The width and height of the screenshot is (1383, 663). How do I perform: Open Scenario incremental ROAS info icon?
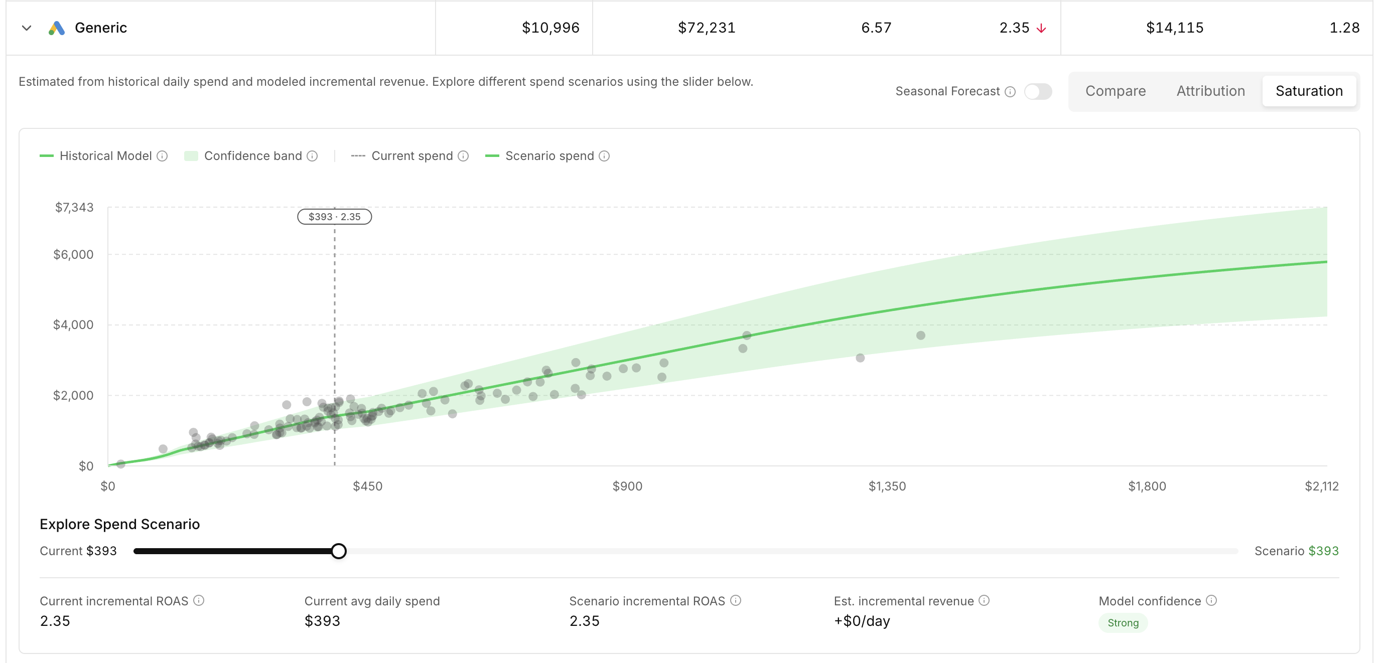point(736,600)
